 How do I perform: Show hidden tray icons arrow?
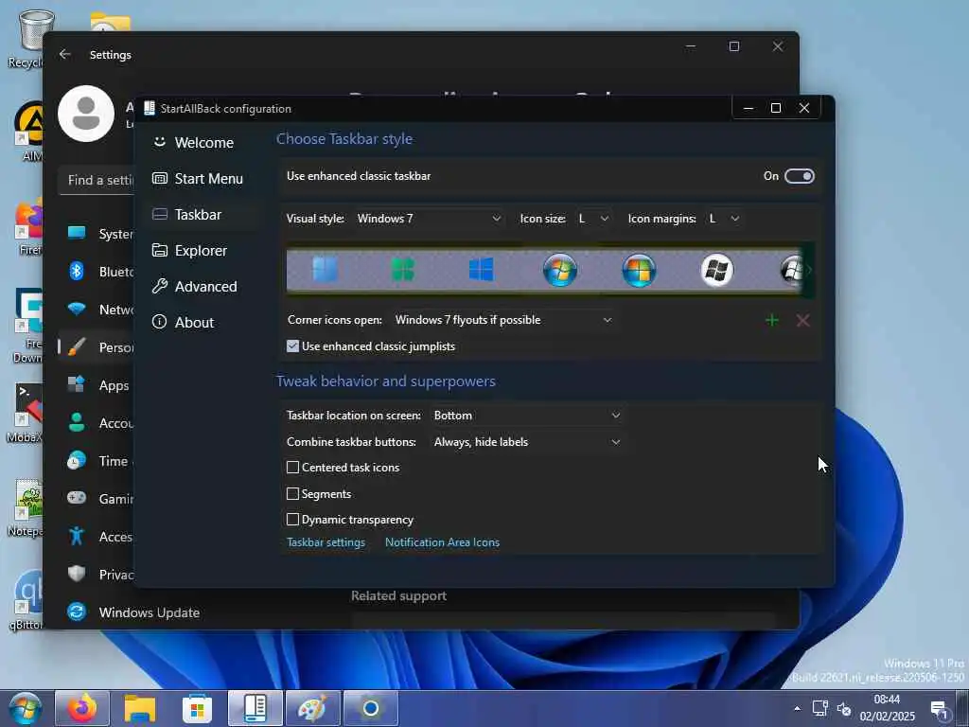[x=797, y=708]
